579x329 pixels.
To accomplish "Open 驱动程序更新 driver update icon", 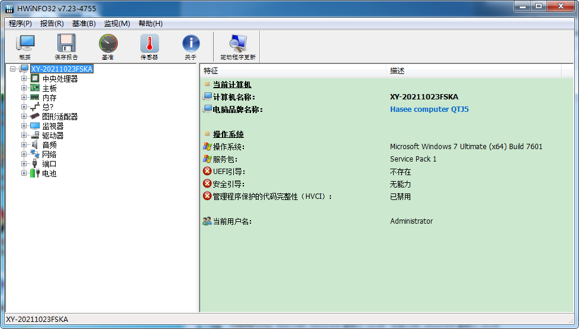I will tap(238, 43).
